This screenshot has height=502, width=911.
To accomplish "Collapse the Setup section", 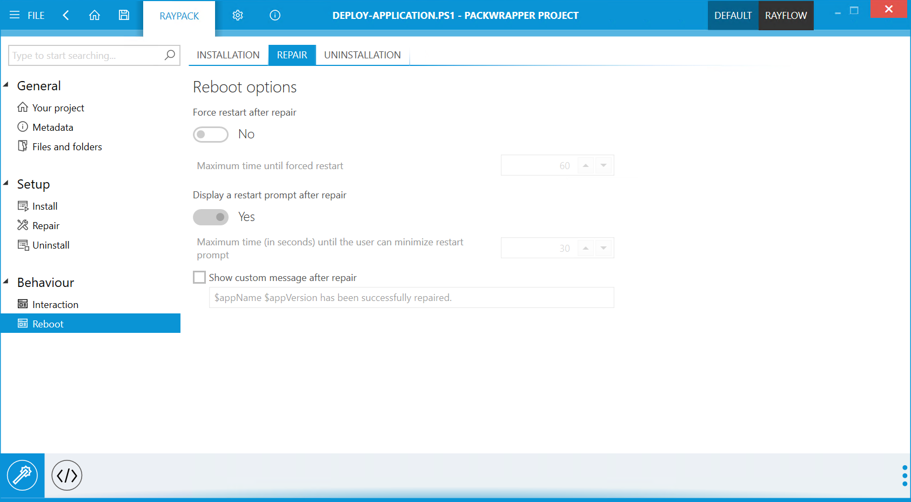I will pyautogui.click(x=6, y=183).
